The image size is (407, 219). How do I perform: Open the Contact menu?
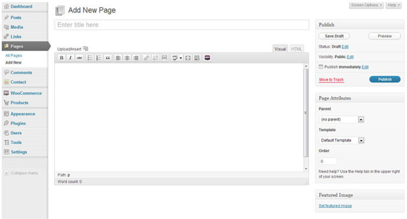[18, 82]
